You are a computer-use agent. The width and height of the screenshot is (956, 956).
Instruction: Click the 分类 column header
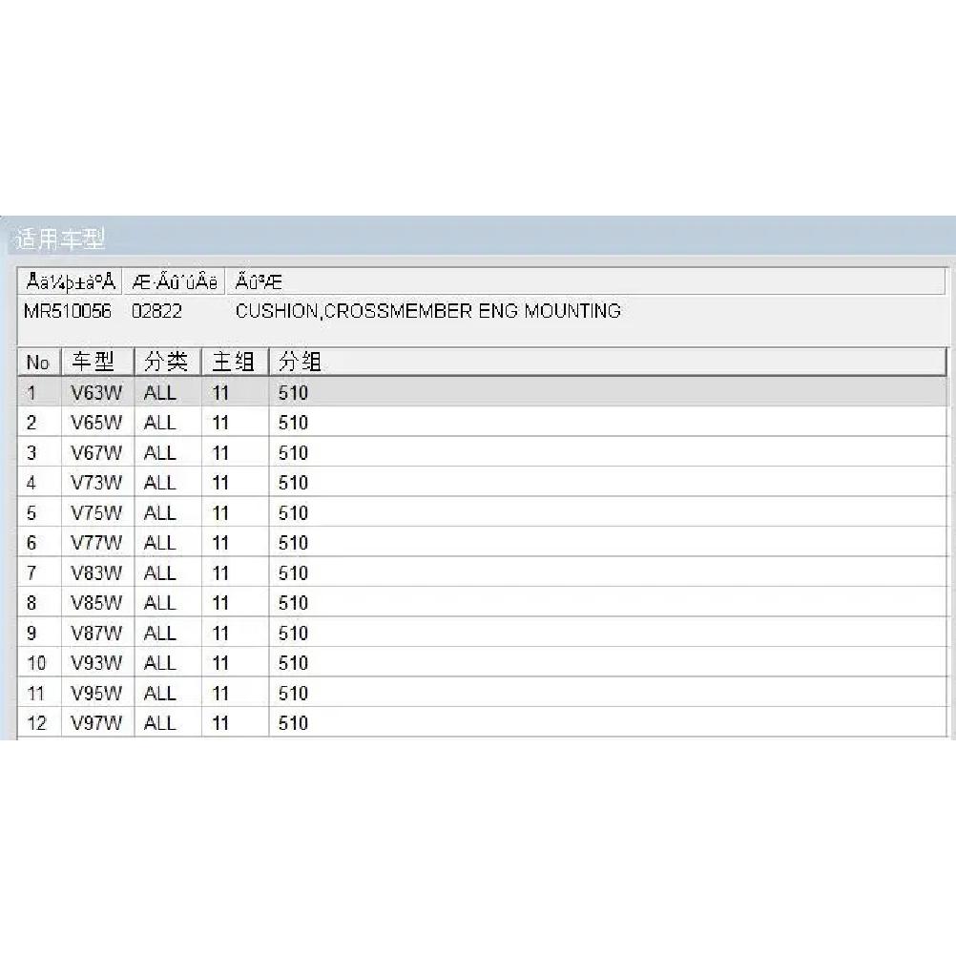[x=168, y=363]
